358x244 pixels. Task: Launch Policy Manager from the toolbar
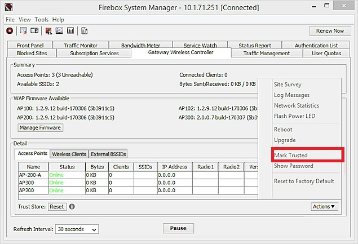click(x=48, y=30)
